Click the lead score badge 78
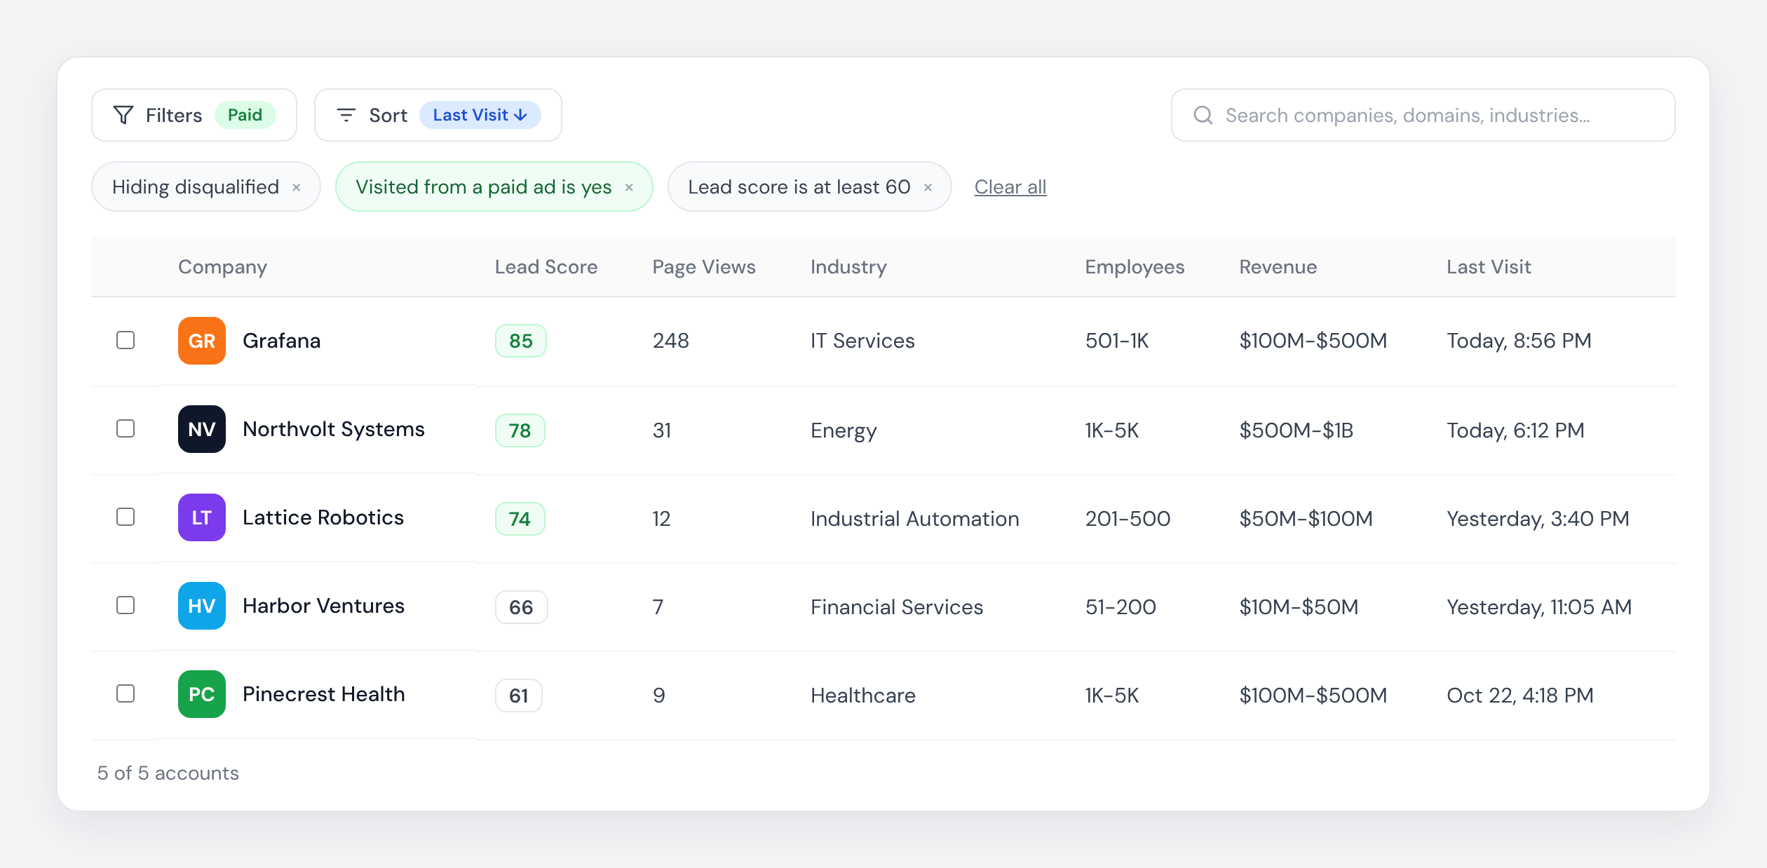 [520, 430]
